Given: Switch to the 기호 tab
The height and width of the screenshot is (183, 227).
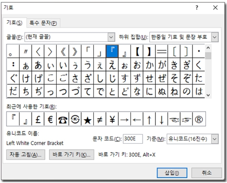Looking at the screenshot, I should [x=15, y=23].
